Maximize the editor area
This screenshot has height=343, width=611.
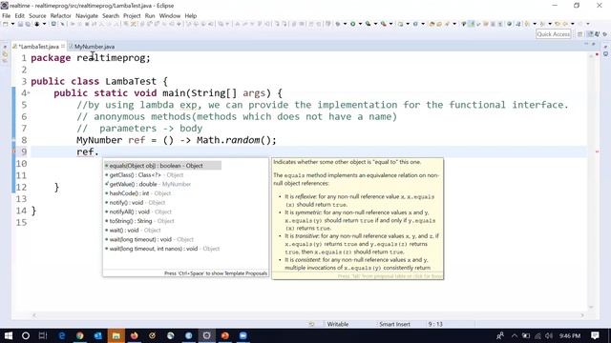click(x=594, y=45)
